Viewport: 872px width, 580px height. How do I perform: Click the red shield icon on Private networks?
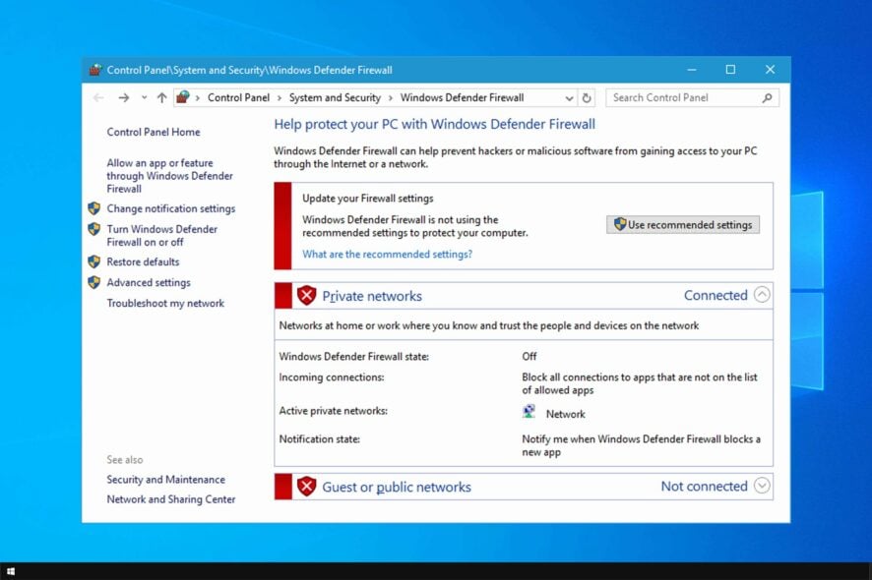[306, 295]
